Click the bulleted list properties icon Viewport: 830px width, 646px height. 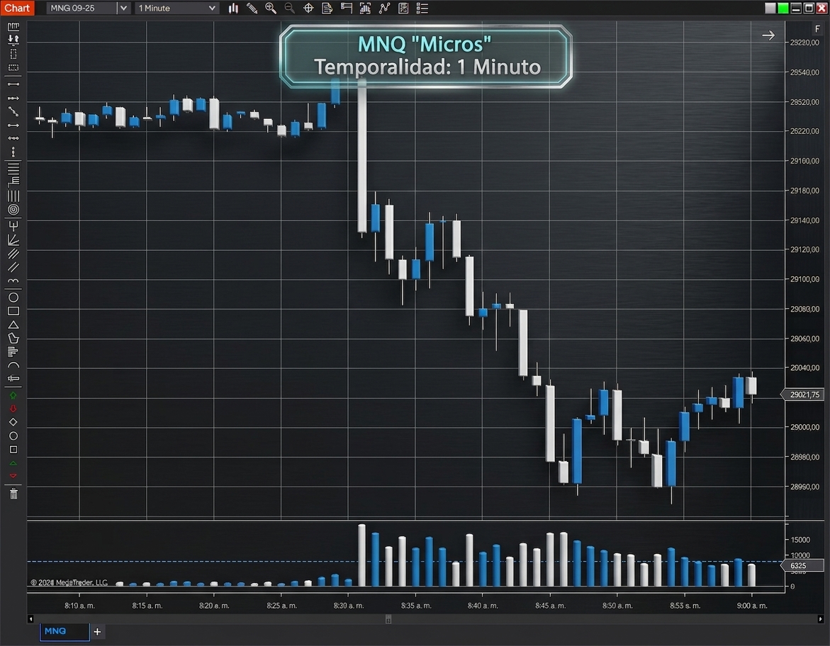coord(422,8)
